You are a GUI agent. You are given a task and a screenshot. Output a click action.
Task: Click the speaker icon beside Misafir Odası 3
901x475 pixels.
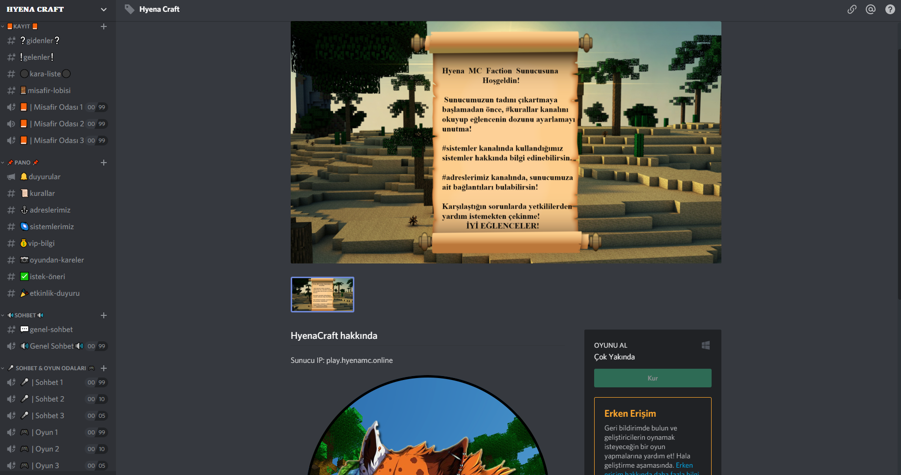click(x=11, y=141)
